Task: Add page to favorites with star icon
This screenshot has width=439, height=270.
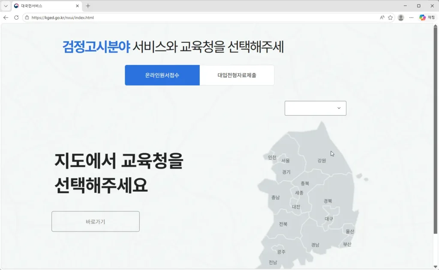Action: pyautogui.click(x=390, y=18)
